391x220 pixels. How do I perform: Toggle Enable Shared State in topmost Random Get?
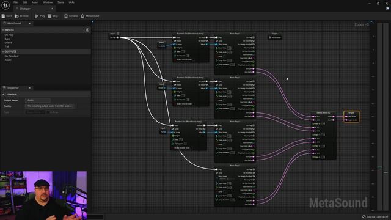click(194, 60)
